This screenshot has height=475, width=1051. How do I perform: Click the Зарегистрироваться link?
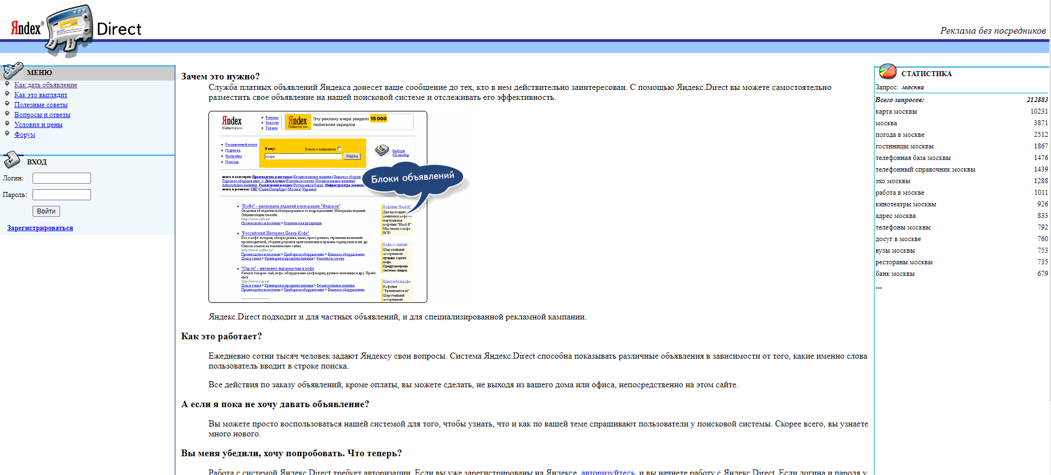[x=40, y=228]
